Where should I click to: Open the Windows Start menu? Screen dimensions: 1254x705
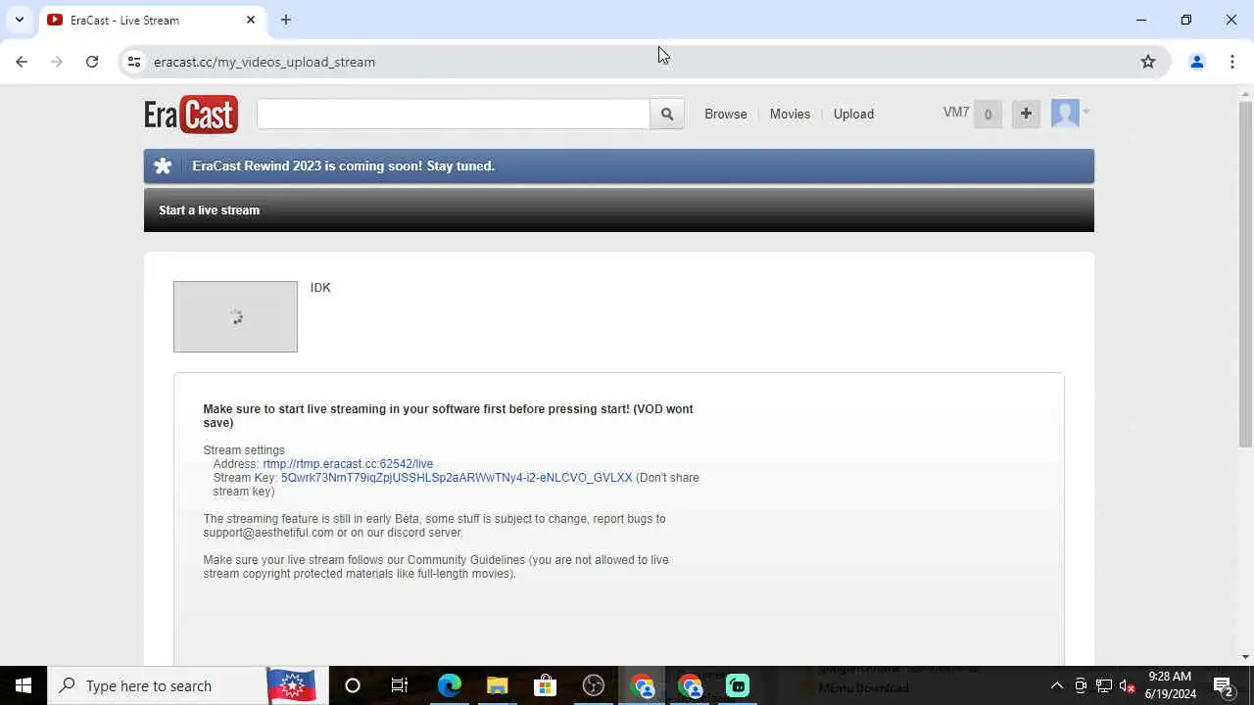click(x=24, y=685)
